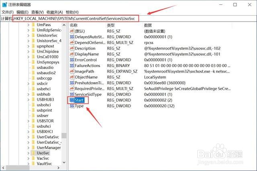Select the usbhub folder icon
This screenshot has height=171, width=257.
pyautogui.click(x=33, y=94)
